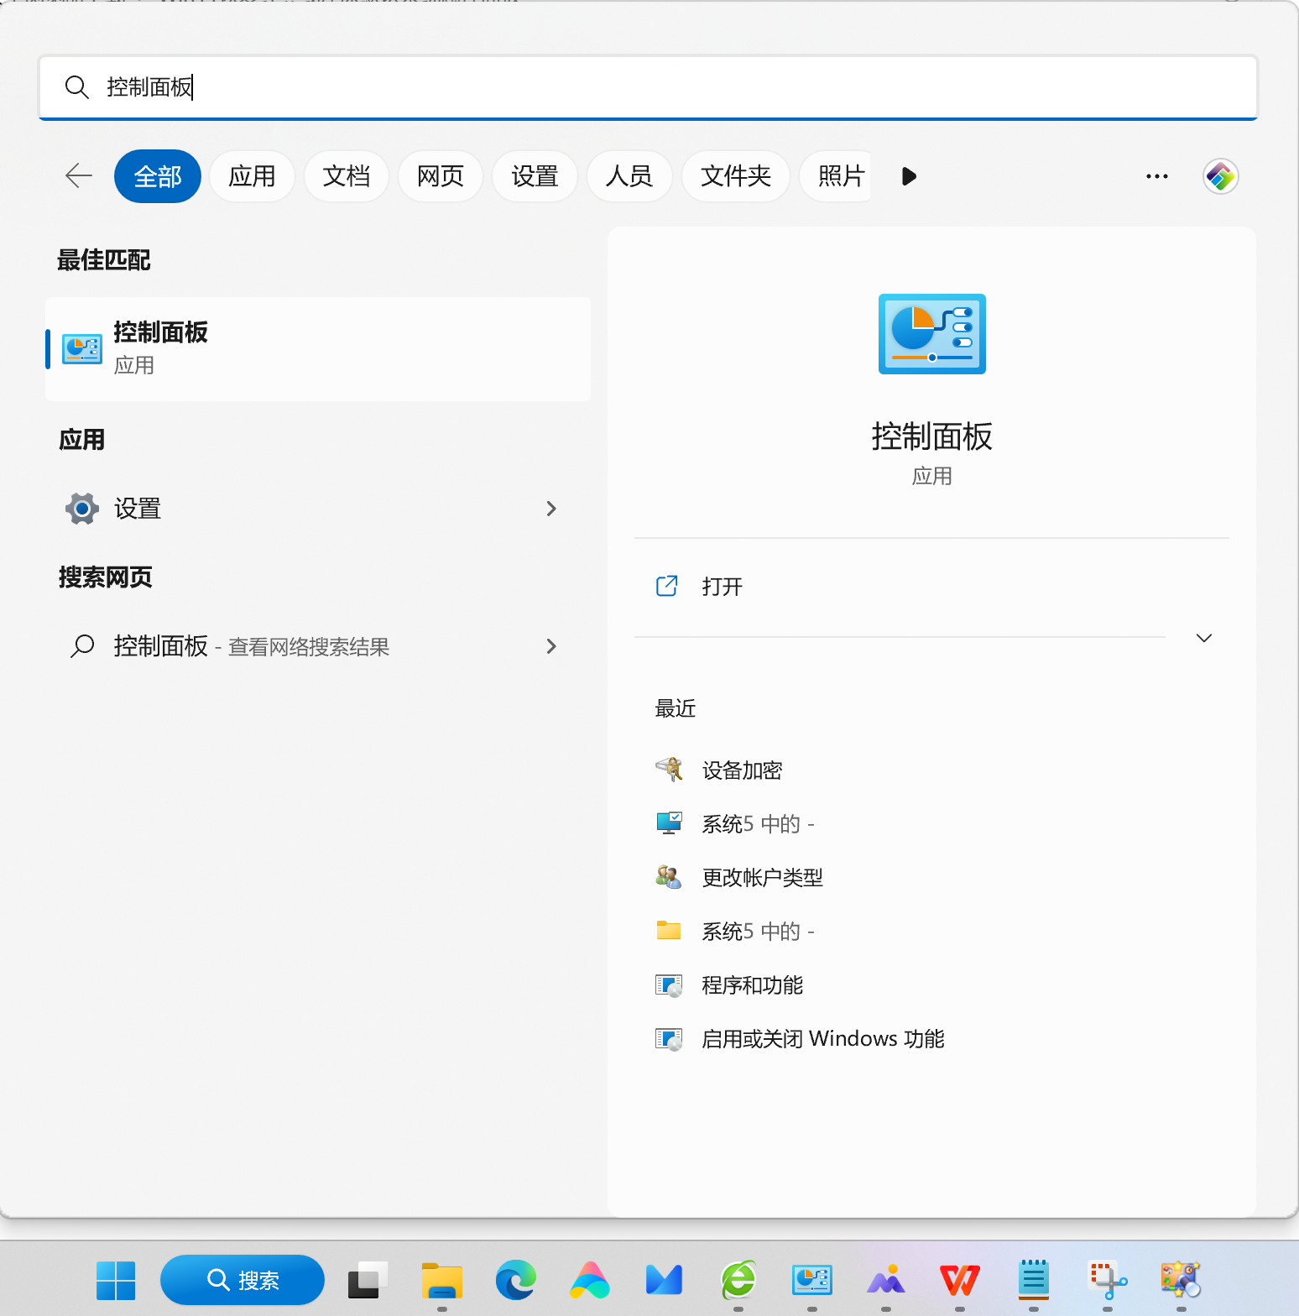Open WPS Office from the taskbar
1299x1316 pixels.
(960, 1281)
